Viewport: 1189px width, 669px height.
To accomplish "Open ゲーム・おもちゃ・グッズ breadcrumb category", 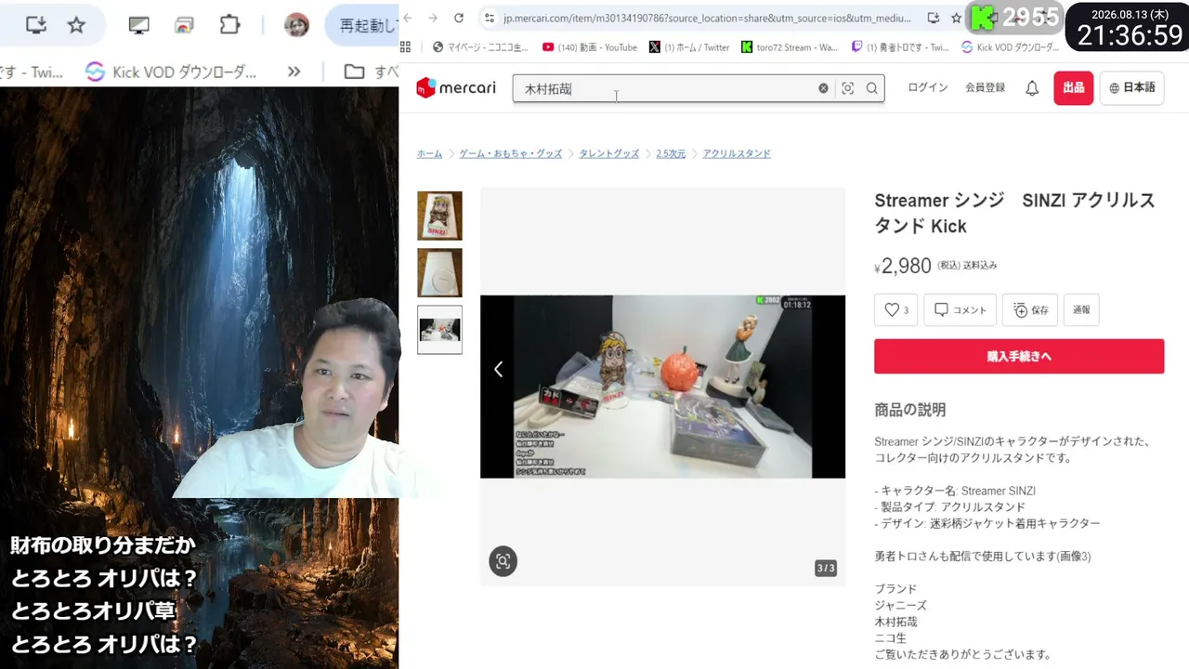I will coord(511,153).
